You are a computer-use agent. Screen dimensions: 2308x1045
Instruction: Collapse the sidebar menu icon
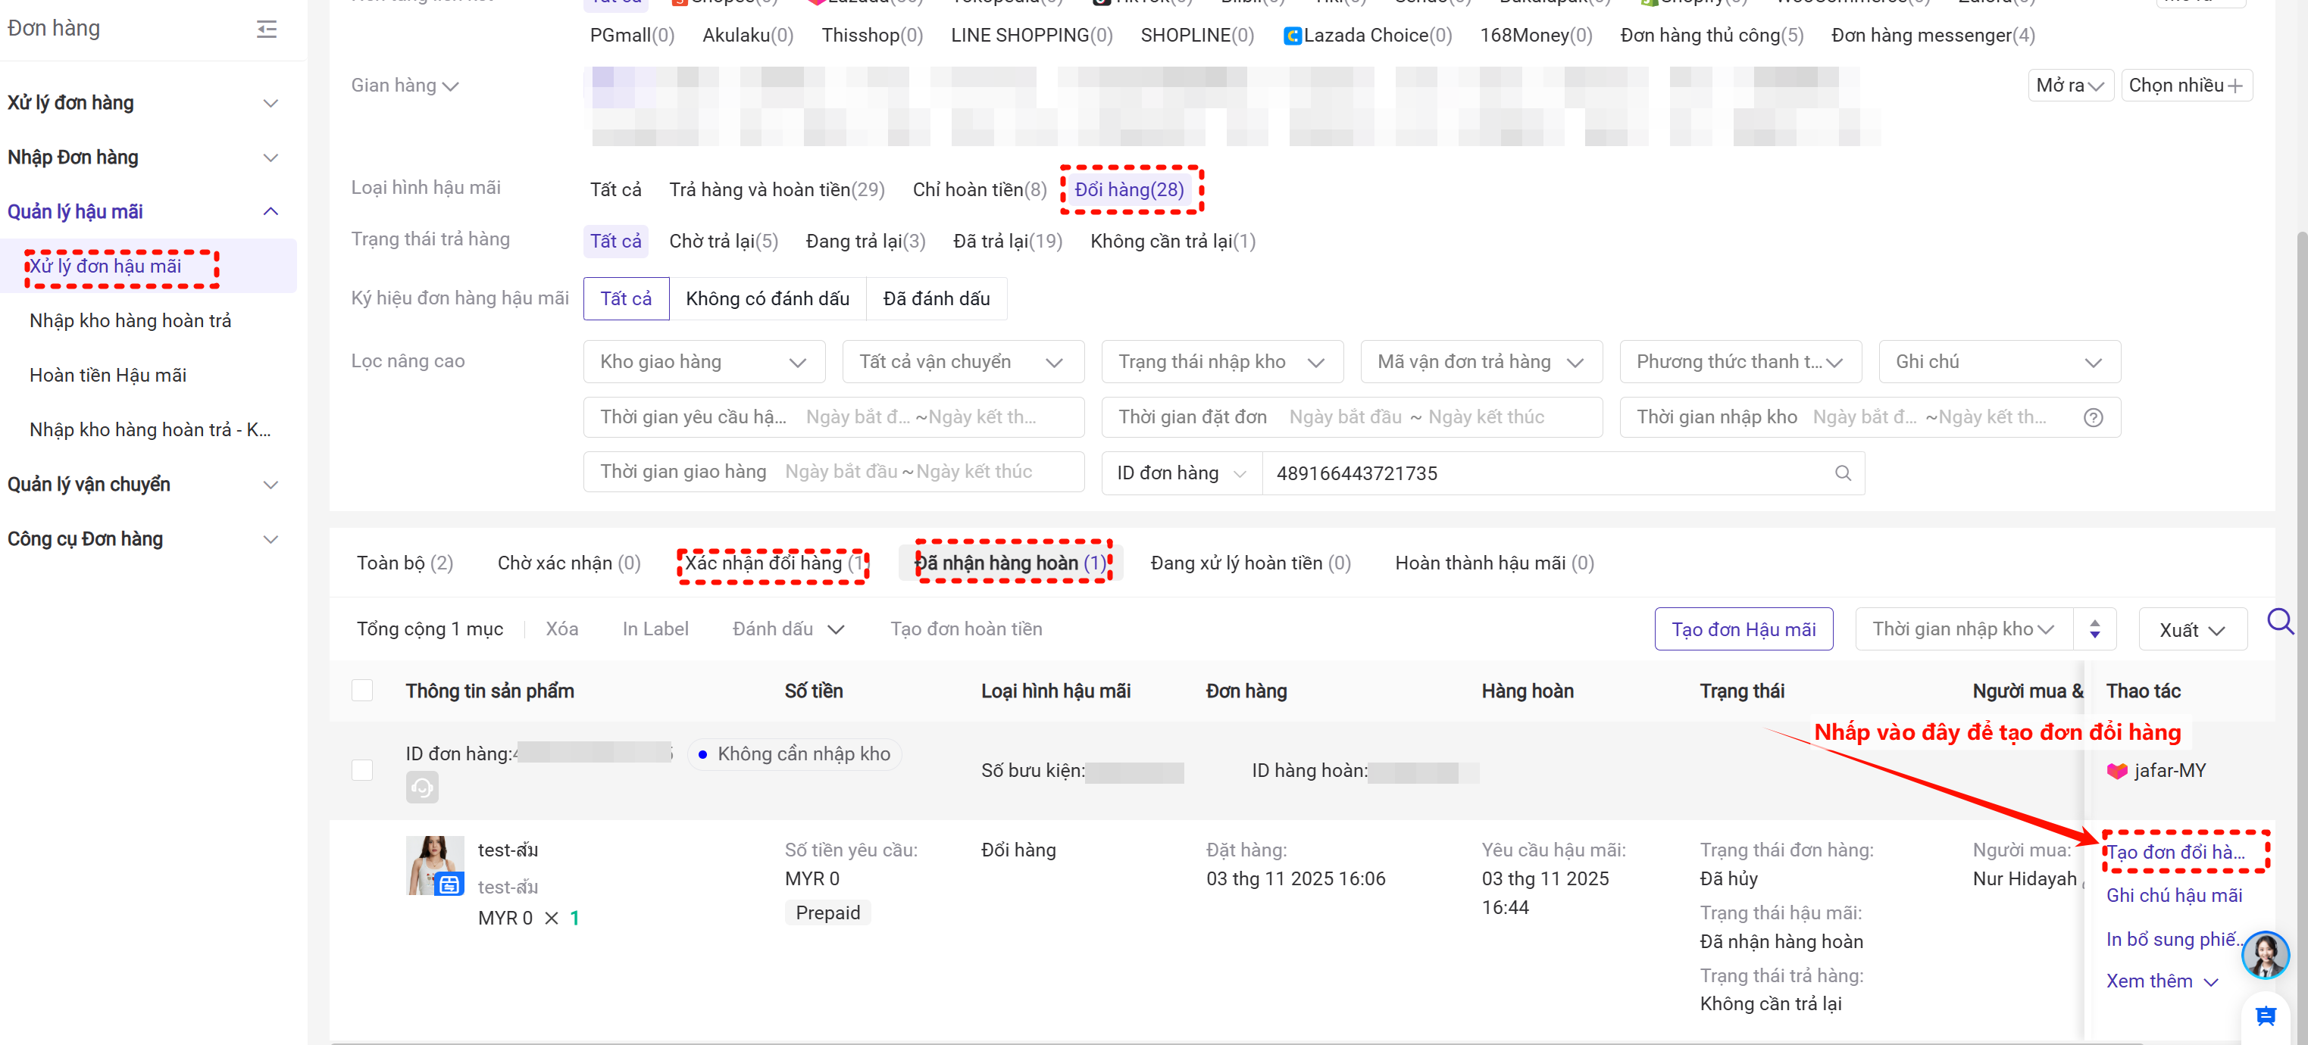click(266, 29)
